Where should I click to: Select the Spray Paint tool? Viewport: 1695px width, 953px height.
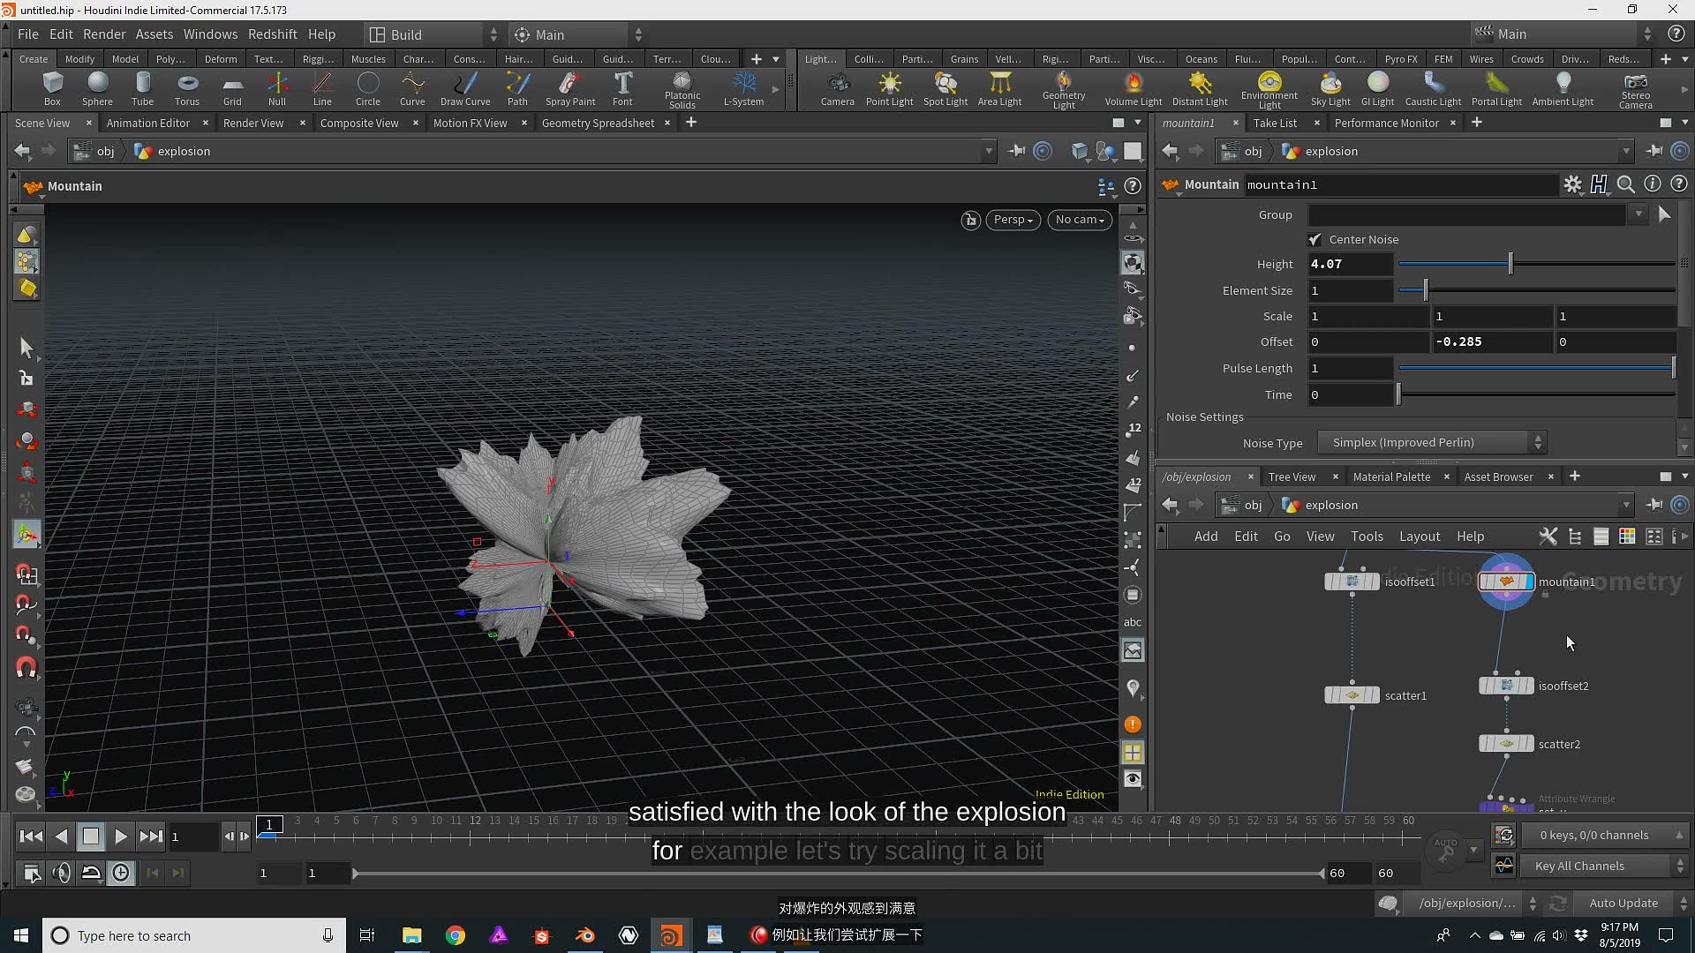click(570, 89)
